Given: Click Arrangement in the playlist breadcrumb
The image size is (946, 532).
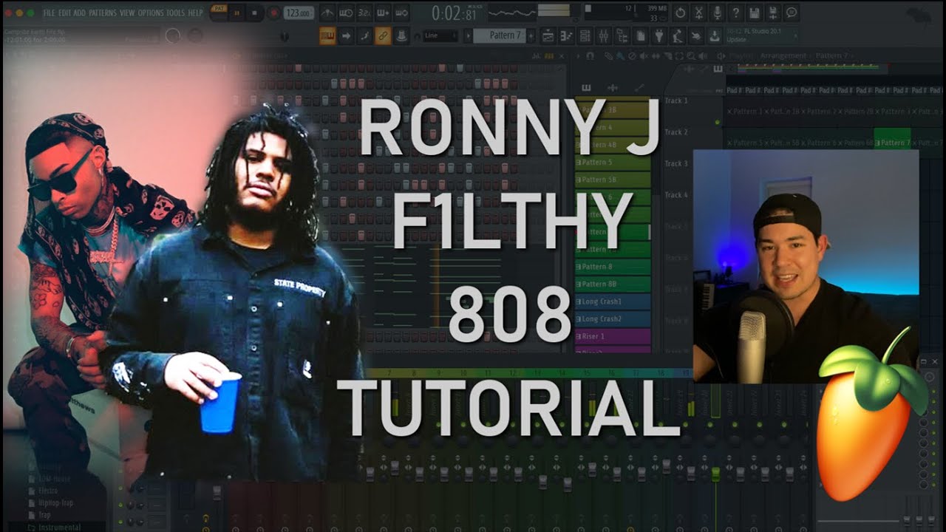Looking at the screenshot, I should click(783, 56).
